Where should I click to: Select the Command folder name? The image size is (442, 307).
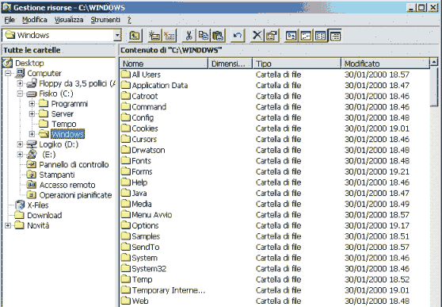tap(149, 107)
